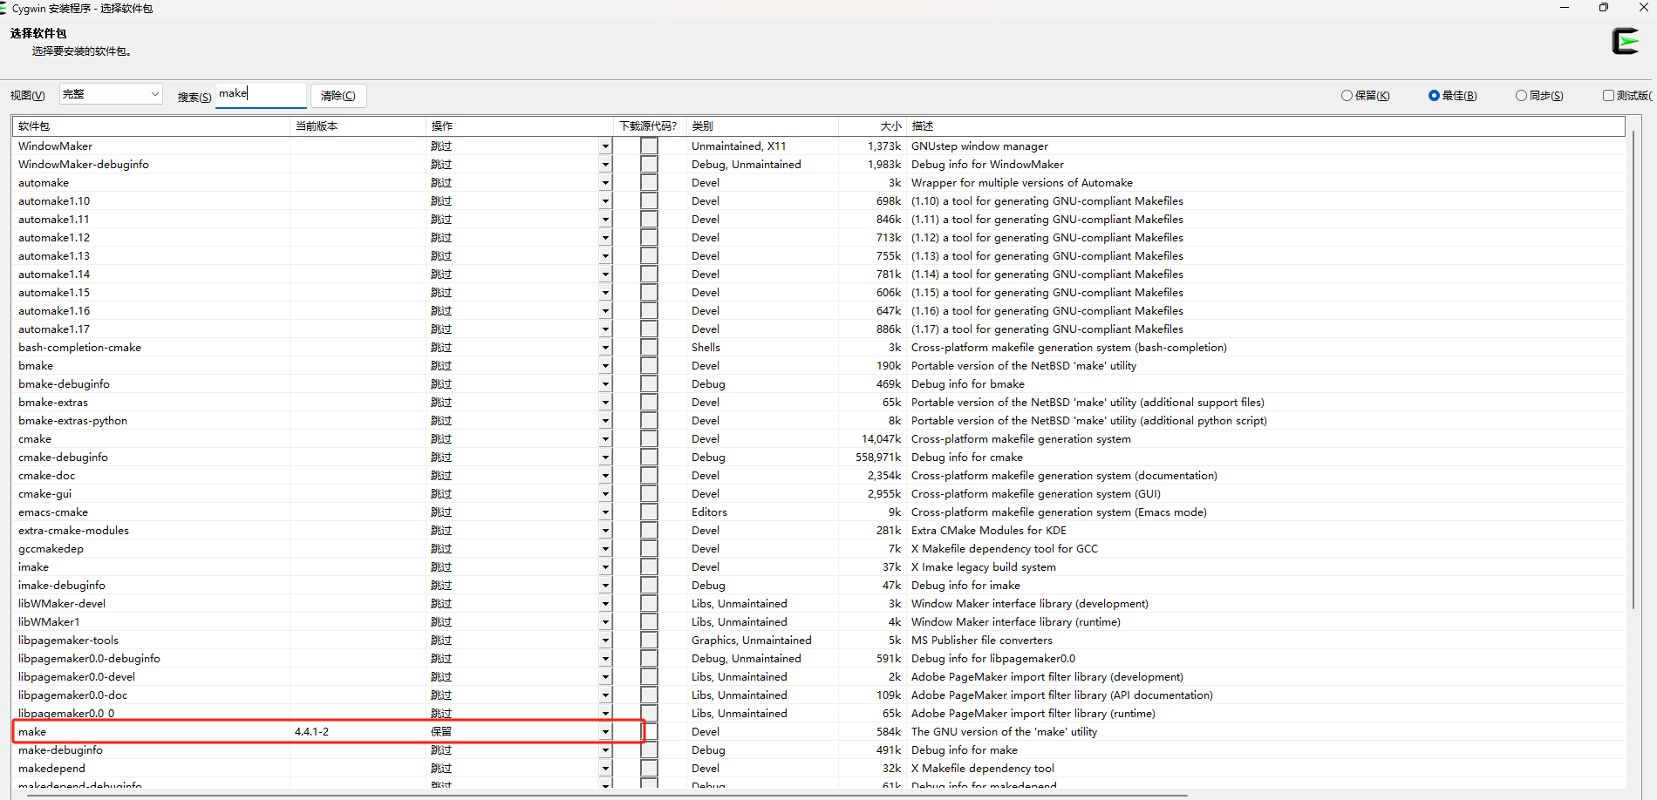
Task: Open action dropdown for cmake row
Action: point(605,439)
